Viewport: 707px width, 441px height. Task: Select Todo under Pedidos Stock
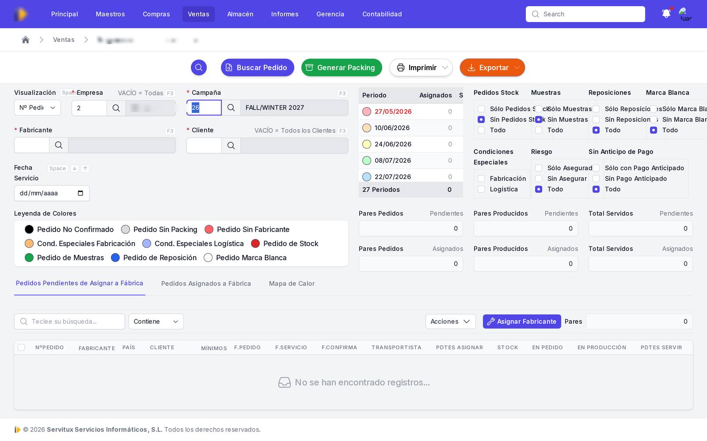(x=481, y=130)
